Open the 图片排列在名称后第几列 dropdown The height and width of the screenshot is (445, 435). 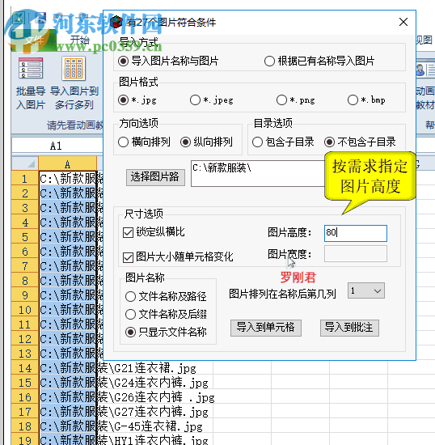[366, 290]
